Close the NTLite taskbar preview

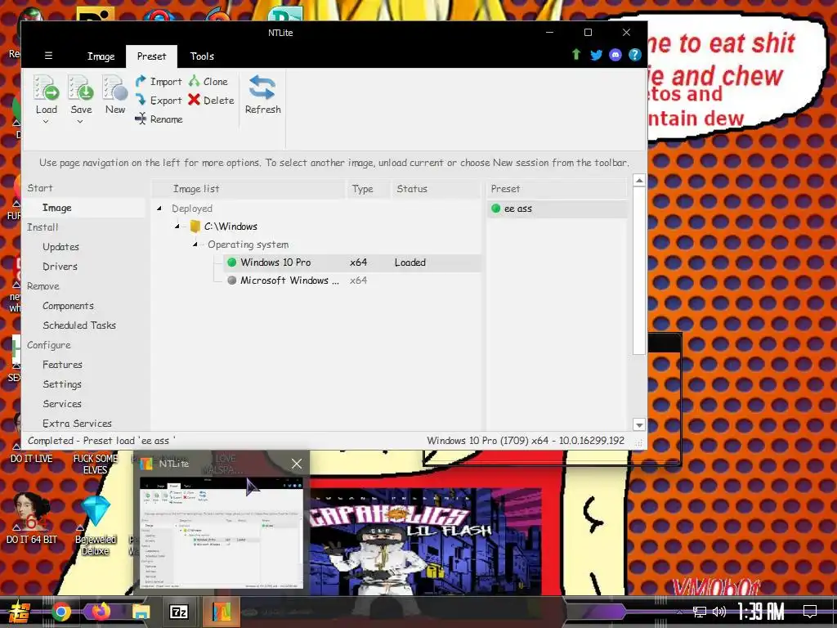coord(297,464)
